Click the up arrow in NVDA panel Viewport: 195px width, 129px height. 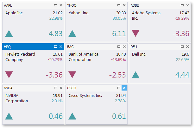(9, 116)
